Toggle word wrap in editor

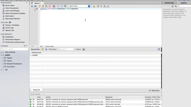[x=108, y=6]
